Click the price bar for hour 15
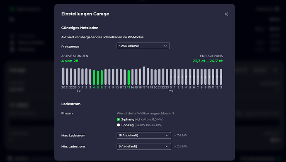286x162 pixels. pos(136,77)
